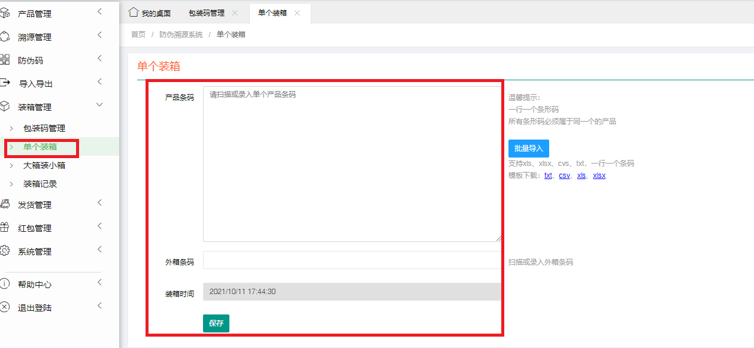Focus the 外箱条码 input field
This screenshot has width=754, height=348.
coord(352,261)
